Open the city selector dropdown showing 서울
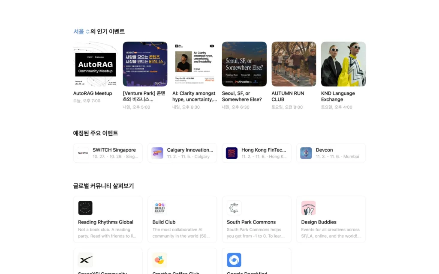This screenshot has width=439, height=274. [81, 32]
